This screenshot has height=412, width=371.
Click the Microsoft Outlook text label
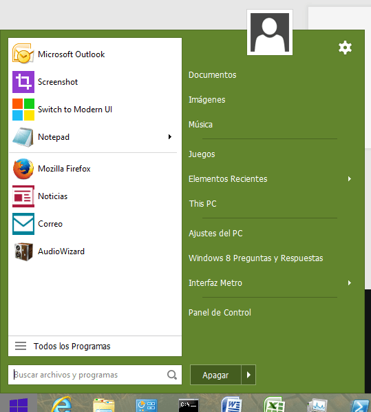pyautogui.click(x=71, y=54)
